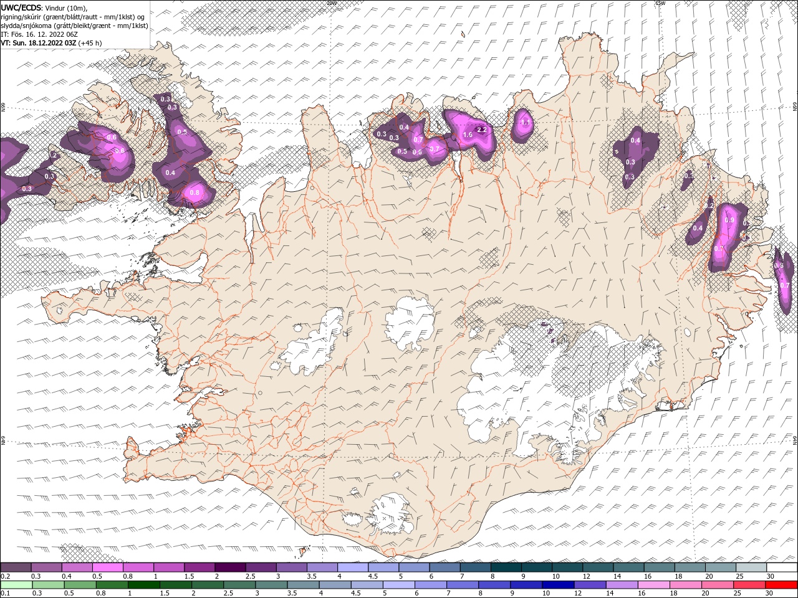
Task: Select the violet 12 rain legend swatch
Action: pos(590,585)
